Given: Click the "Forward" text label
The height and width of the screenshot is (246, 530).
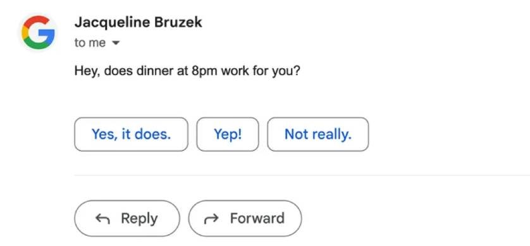Looking at the screenshot, I should click(x=257, y=218).
